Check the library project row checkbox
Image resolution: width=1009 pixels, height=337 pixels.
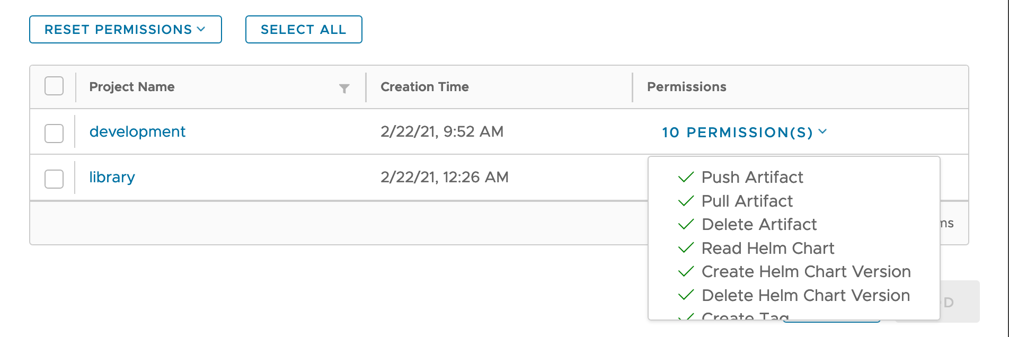54,179
